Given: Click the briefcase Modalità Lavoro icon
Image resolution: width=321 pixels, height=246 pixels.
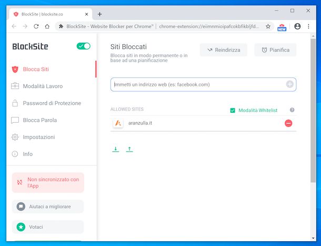Looking at the screenshot, I should [x=15, y=86].
